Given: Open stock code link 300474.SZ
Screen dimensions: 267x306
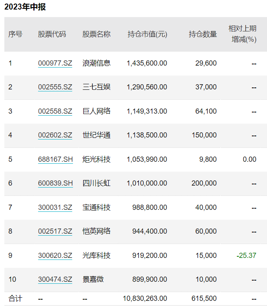Looking at the screenshot, I should (55, 279).
